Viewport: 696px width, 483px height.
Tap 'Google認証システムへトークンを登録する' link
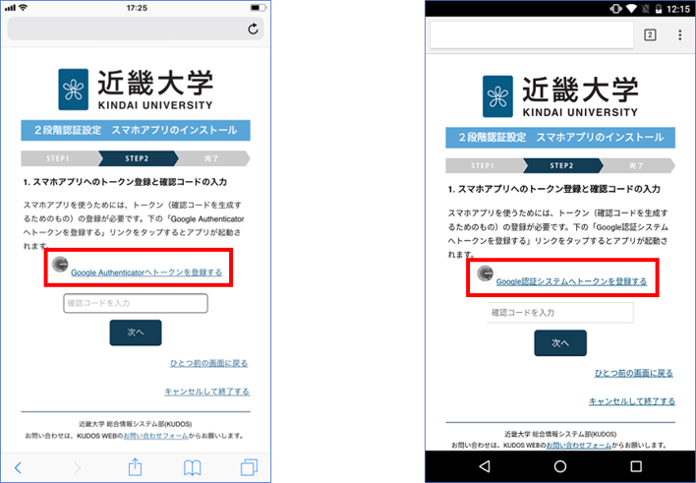click(x=571, y=281)
